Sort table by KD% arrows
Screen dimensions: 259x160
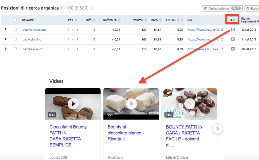tap(160, 20)
